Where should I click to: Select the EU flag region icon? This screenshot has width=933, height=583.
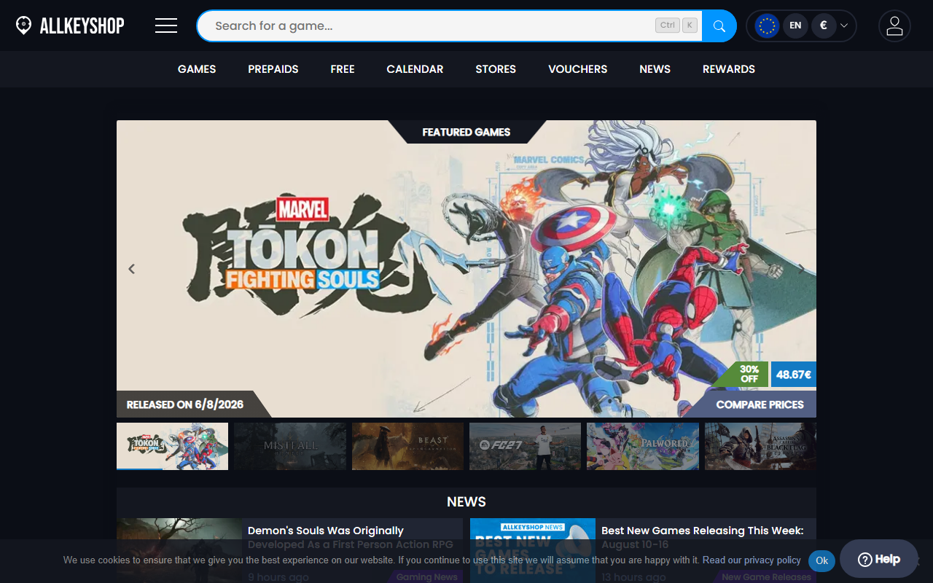pos(767,26)
